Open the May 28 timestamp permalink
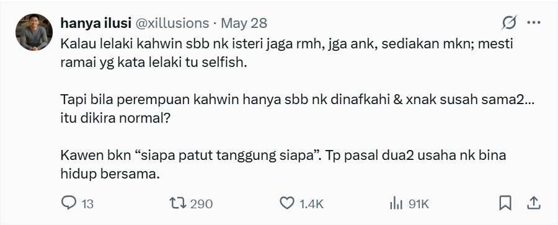This screenshot has width=558, height=225. point(244,23)
